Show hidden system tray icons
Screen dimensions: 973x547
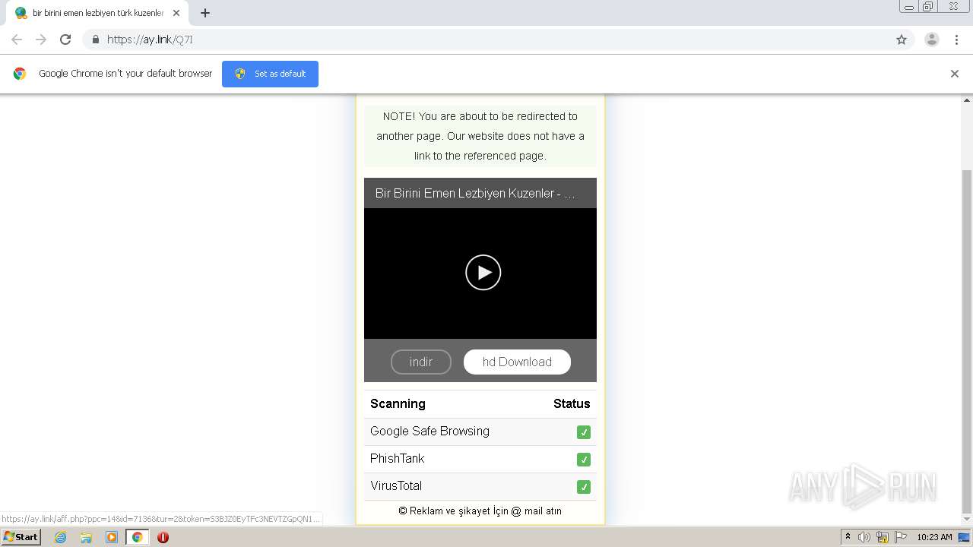pos(848,537)
